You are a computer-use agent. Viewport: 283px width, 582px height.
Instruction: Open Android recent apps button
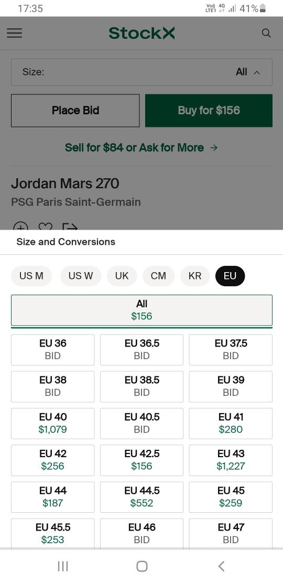[x=63, y=566]
